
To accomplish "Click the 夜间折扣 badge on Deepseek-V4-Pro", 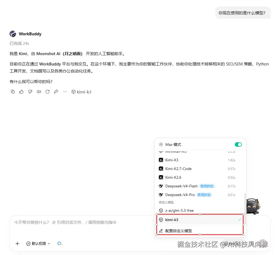I will (204, 195).
